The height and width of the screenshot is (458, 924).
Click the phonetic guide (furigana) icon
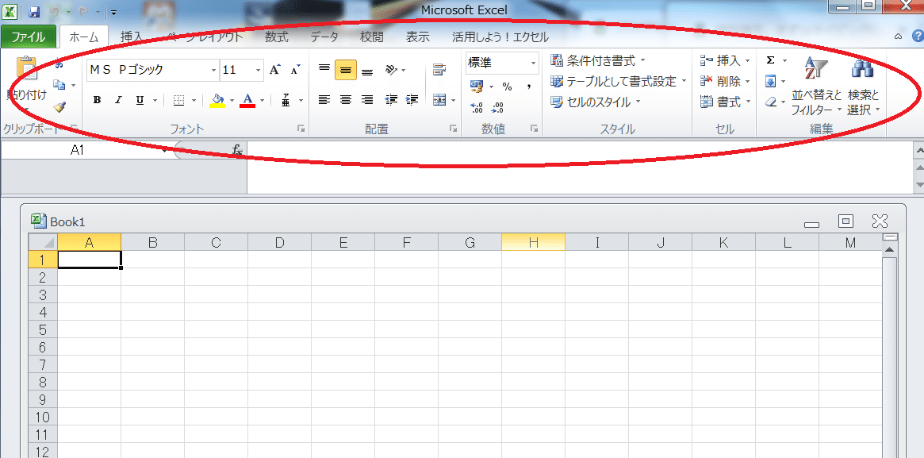tap(286, 100)
